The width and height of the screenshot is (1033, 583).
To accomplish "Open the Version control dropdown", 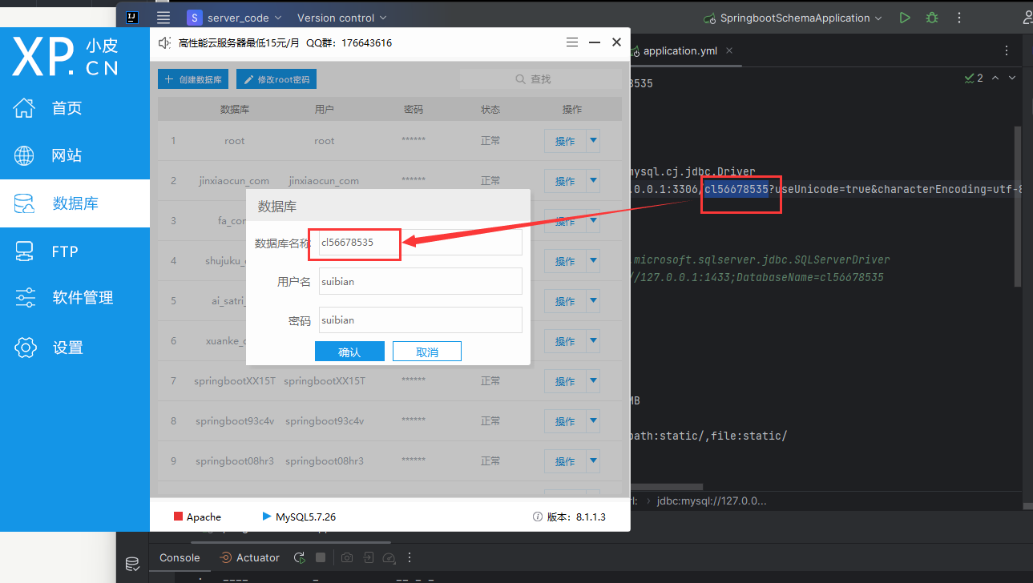I will click(341, 18).
